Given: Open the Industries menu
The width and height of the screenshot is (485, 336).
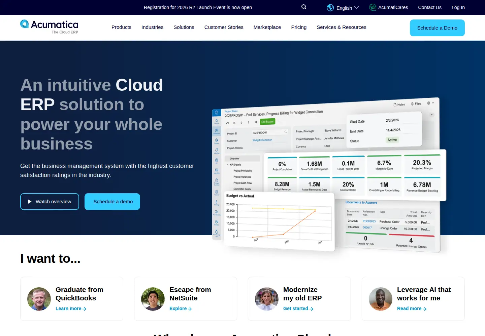Looking at the screenshot, I should tap(152, 27).
